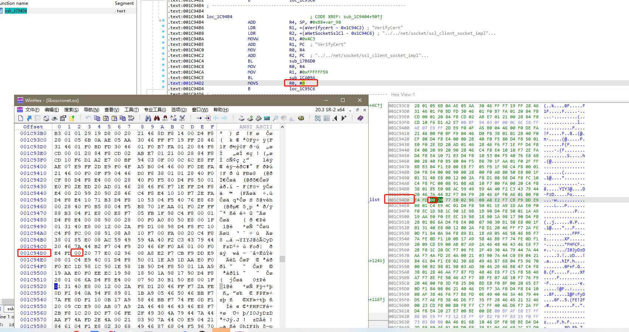Click the black right triangle plus icon
629x332 pixels.
pyautogui.click(x=344, y=118)
